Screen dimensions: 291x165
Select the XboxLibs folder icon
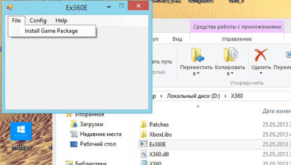(143, 134)
